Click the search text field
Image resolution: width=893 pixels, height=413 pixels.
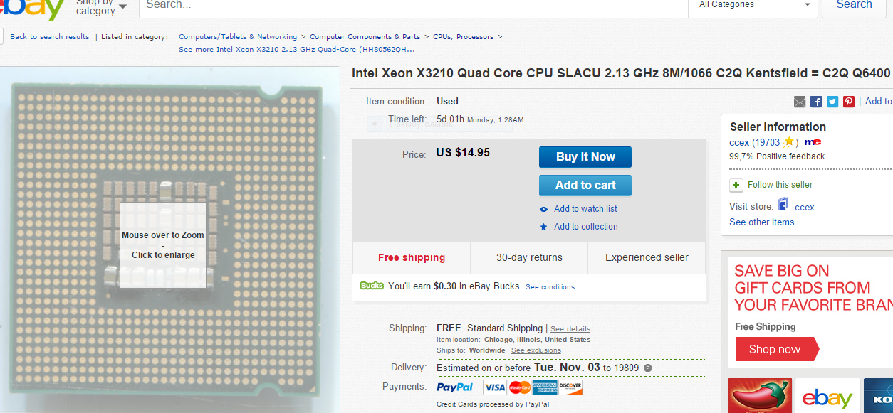413,5
